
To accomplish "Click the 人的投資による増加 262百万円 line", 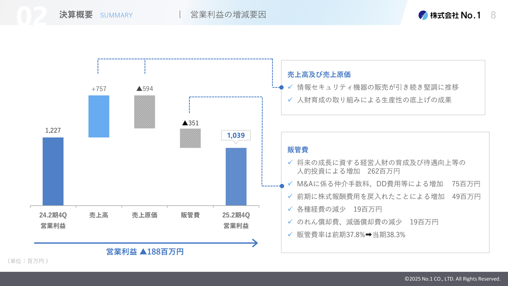I will 348,171.
